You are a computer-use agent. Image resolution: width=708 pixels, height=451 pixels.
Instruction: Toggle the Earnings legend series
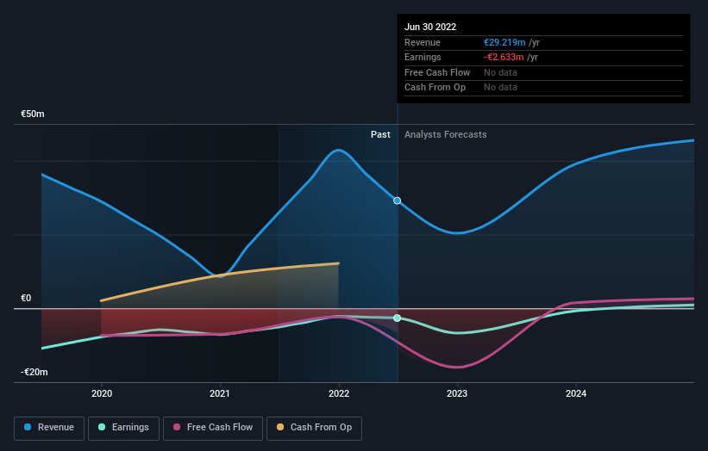coord(123,428)
